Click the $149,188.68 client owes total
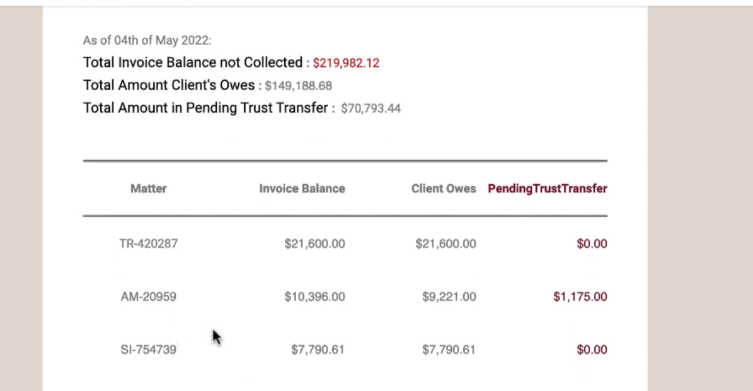Screen dimensions: 753x391 (298, 86)
